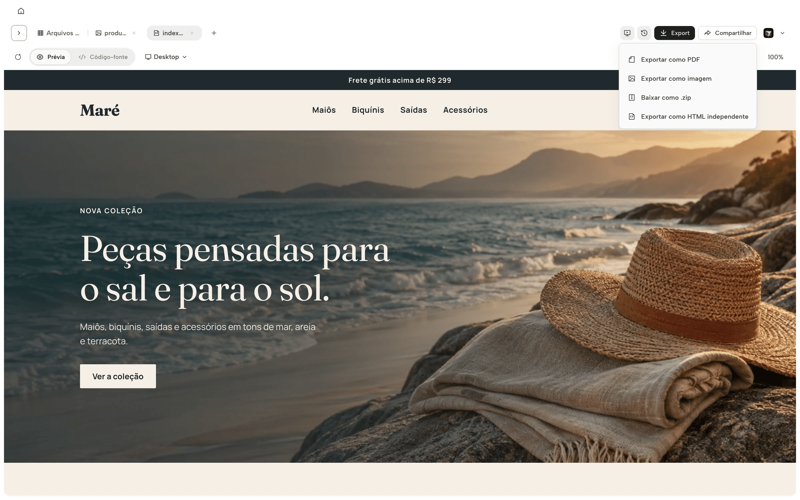Choose Exportar como imagem
The width and height of the screenshot is (800, 500).
pyautogui.click(x=687, y=79)
